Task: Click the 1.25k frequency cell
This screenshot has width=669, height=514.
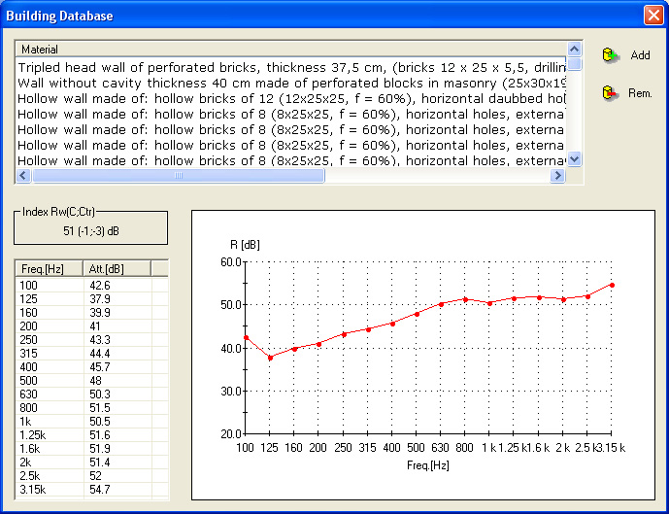Action: click(x=50, y=435)
